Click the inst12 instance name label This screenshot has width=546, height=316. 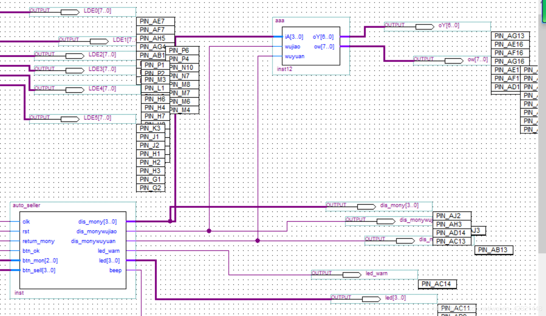click(x=285, y=69)
